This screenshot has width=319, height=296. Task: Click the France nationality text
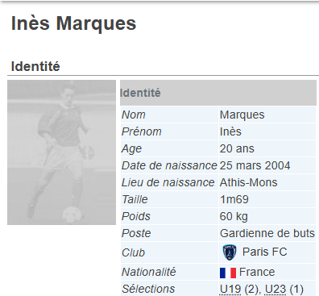(x=257, y=272)
